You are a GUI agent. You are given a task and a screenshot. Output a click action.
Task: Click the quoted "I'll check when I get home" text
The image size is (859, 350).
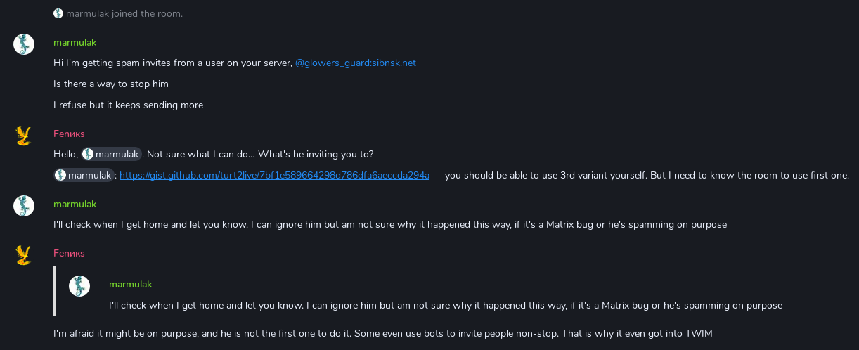click(x=445, y=305)
